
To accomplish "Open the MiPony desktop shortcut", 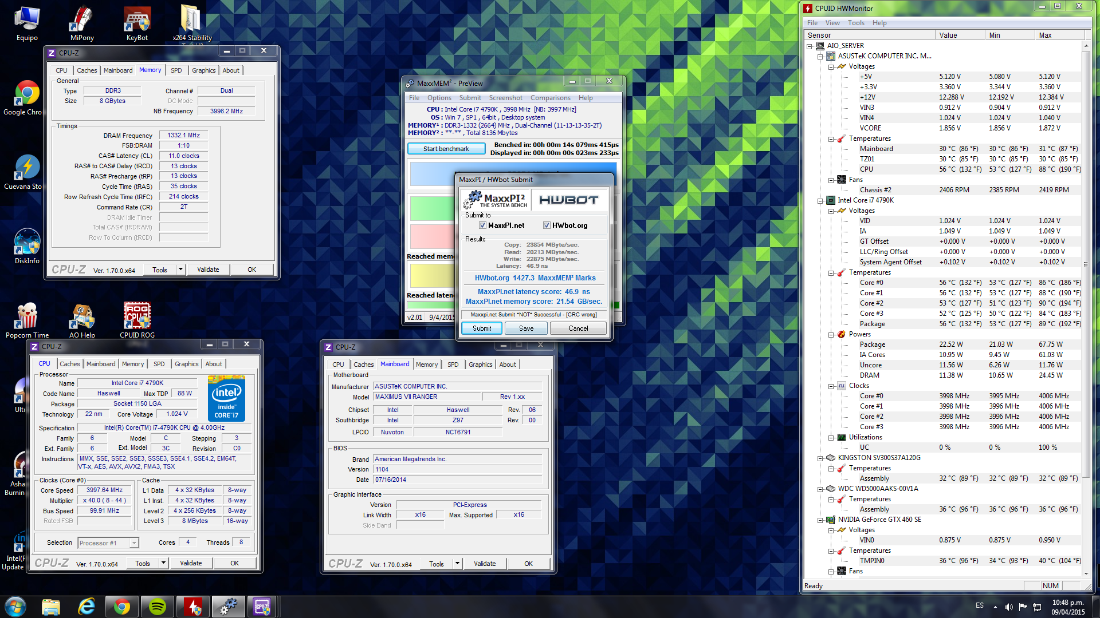I will 82,24.
